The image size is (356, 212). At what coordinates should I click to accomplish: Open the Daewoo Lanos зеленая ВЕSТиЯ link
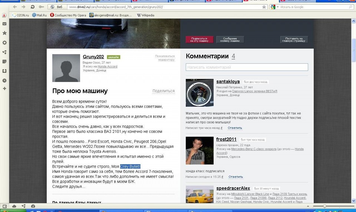254,91
